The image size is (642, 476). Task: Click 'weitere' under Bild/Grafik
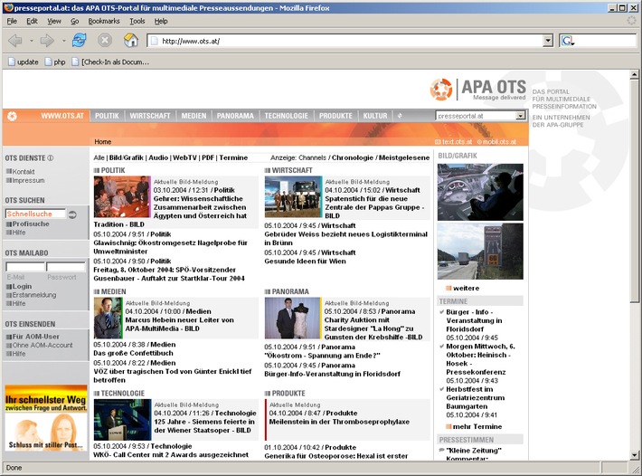point(466,288)
